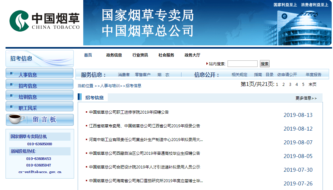
Task: Open the 政务信息 menu item
Action: 114,55
